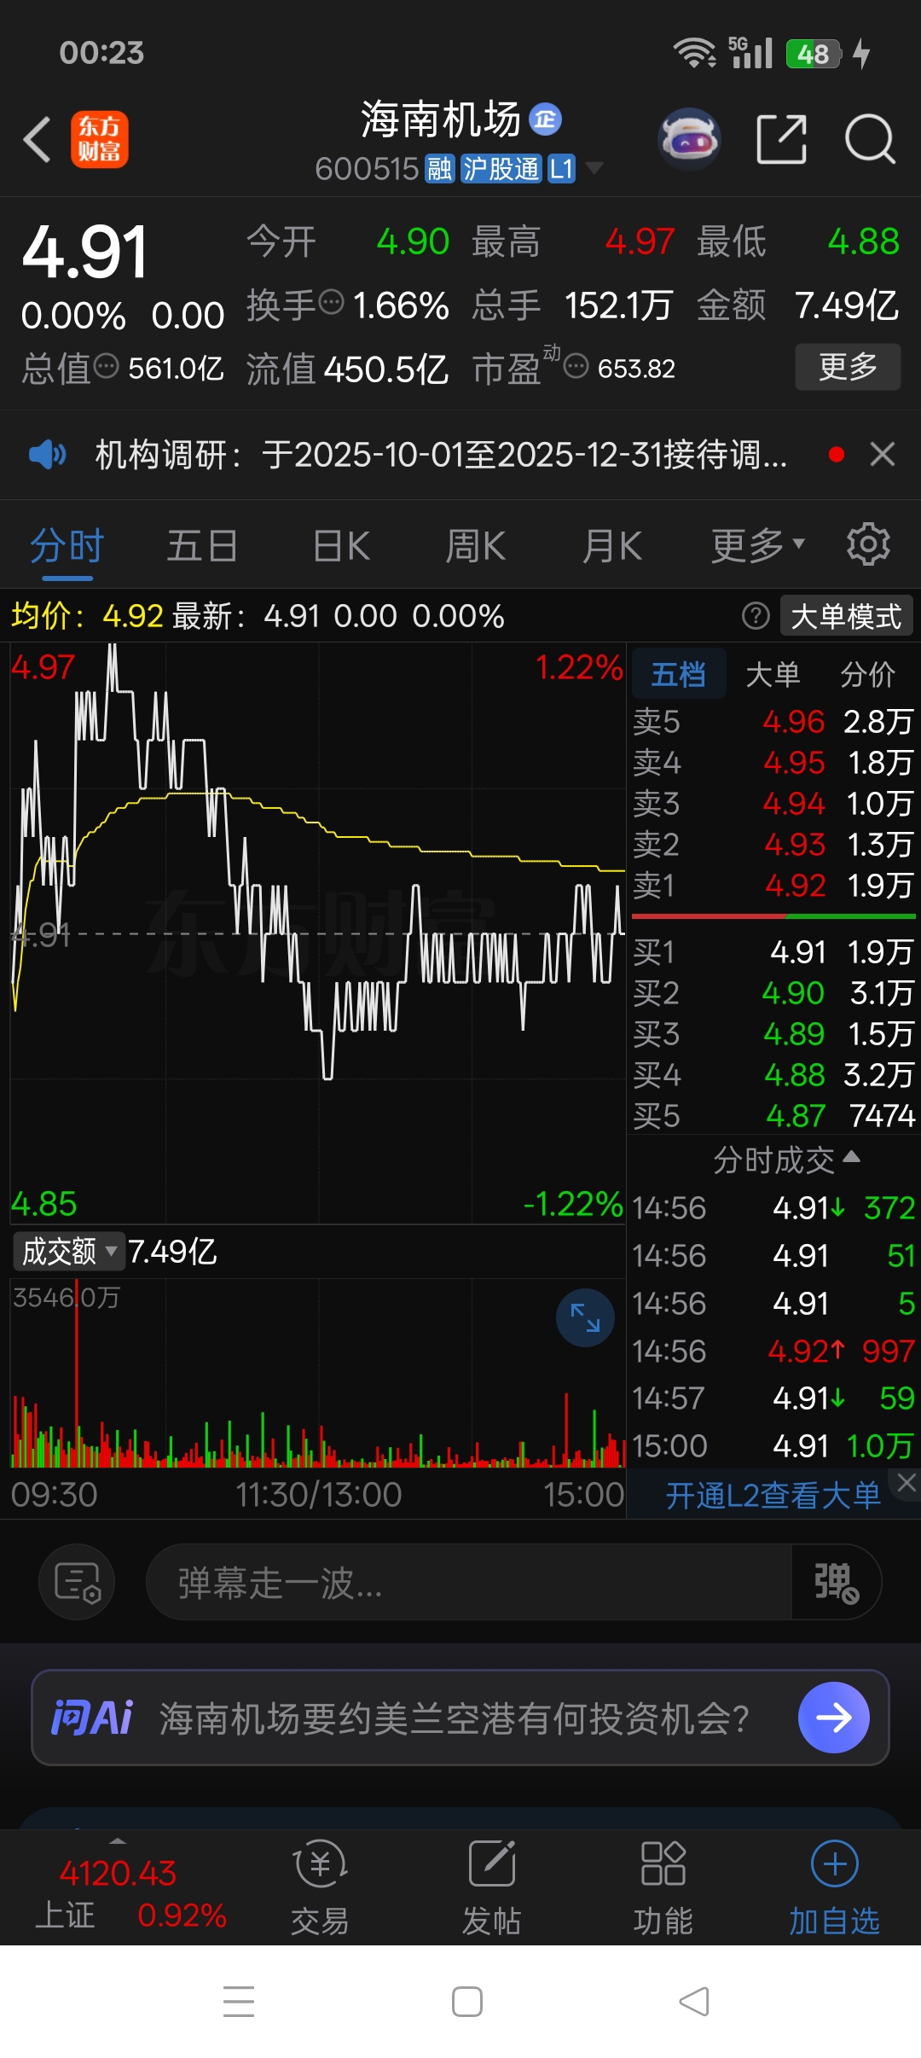Image resolution: width=921 pixels, height=2058 pixels.
Task: Tap the 买5 4.87 order row
Action: tap(773, 1116)
